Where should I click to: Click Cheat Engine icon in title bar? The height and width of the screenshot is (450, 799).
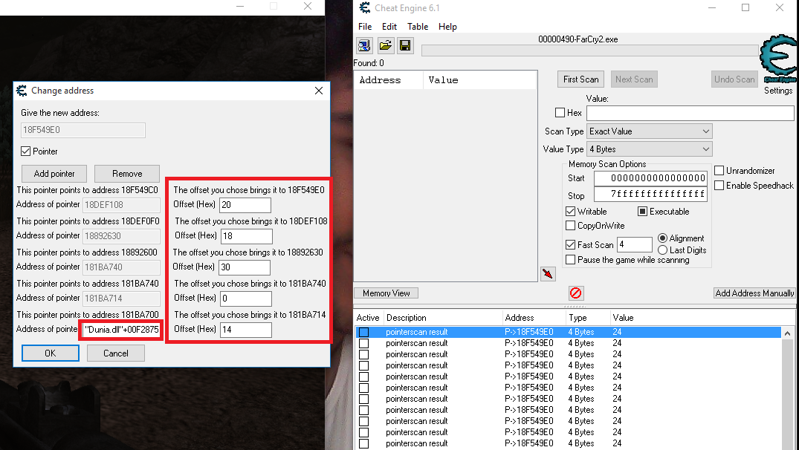tap(365, 8)
